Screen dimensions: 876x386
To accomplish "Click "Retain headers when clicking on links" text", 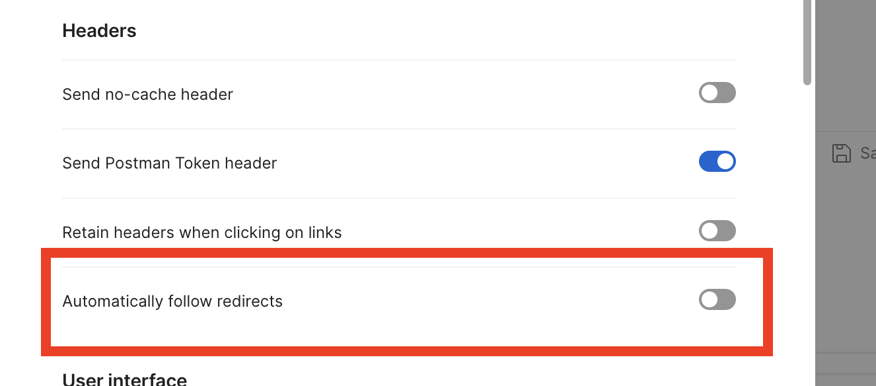I will (201, 233).
